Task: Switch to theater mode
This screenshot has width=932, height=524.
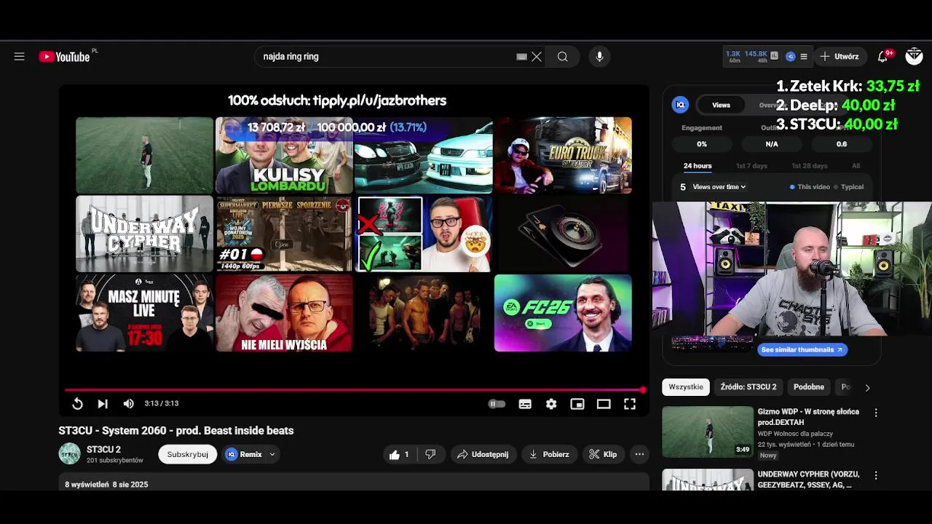Action: click(604, 404)
